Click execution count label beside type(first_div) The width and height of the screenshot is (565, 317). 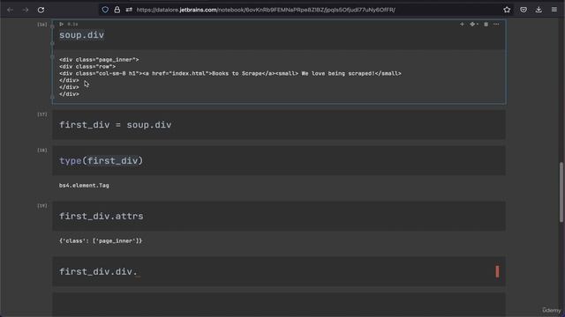(x=42, y=151)
